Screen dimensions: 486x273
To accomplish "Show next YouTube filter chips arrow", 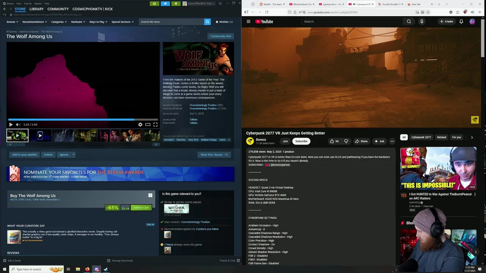I will click(x=472, y=137).
